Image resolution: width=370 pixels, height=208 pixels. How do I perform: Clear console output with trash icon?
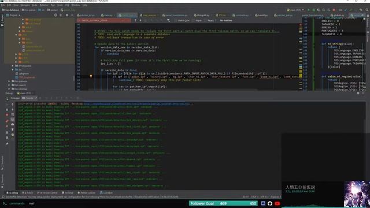click(13, 129)
